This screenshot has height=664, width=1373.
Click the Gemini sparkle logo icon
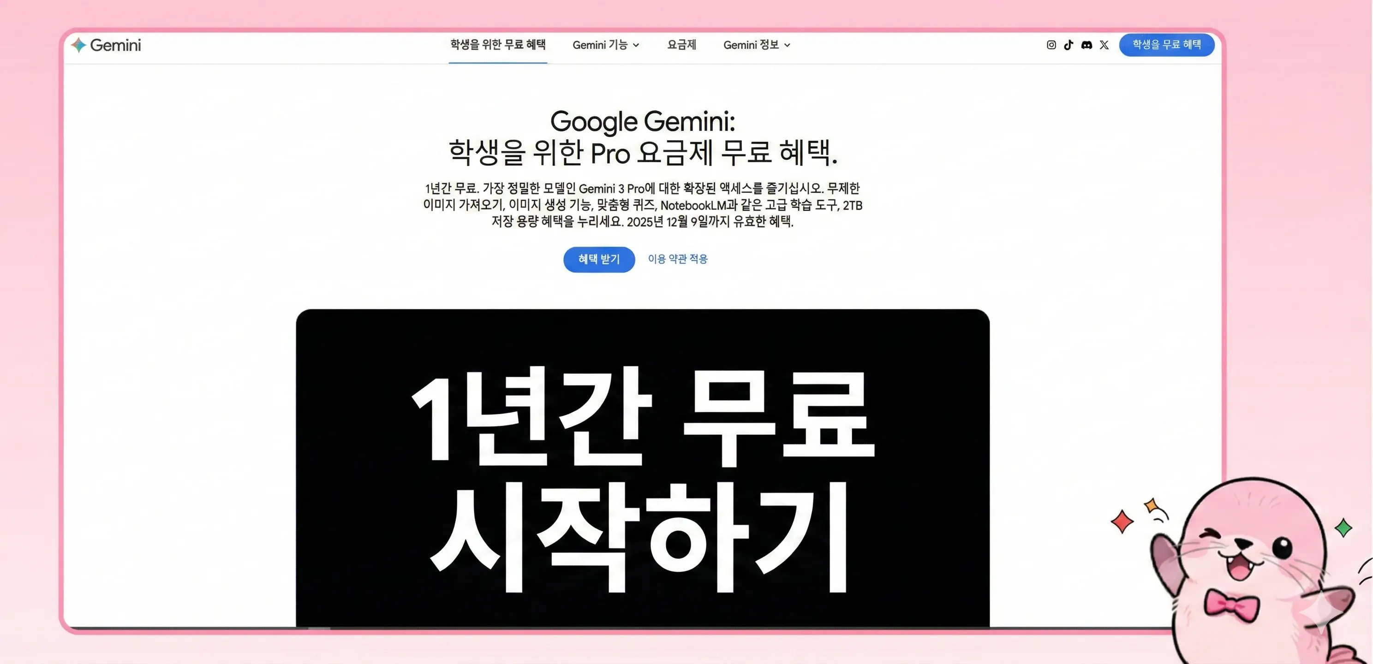click(79, 45)
